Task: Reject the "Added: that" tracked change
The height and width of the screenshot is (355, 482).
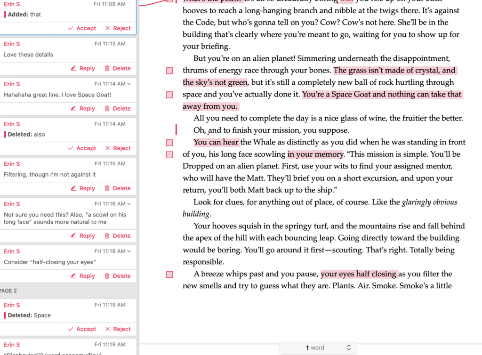Action: [118, 28]
